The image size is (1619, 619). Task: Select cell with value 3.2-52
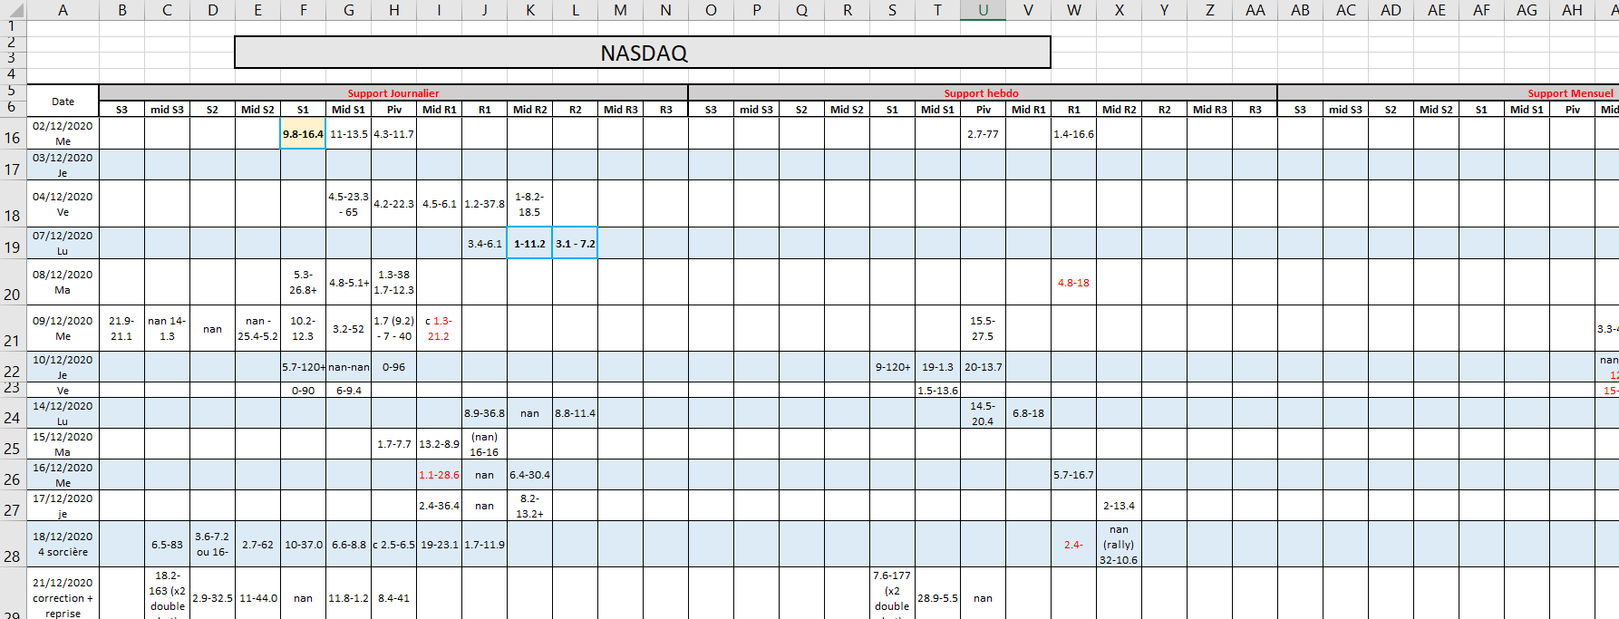348,328
